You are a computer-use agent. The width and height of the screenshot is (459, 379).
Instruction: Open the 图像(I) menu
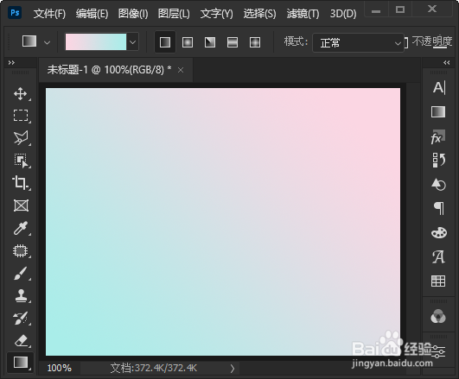133,14
